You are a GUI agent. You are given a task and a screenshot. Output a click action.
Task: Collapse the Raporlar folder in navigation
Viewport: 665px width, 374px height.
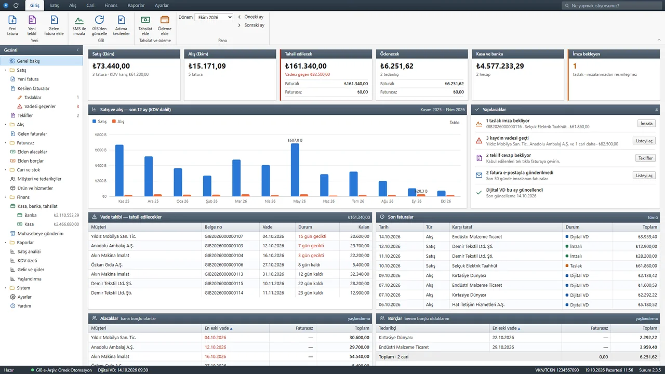[5, 243]
